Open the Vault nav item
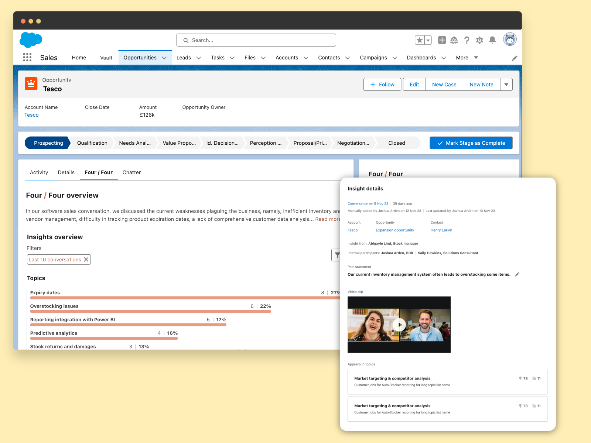The image size is (591, 443). point(106,58)
